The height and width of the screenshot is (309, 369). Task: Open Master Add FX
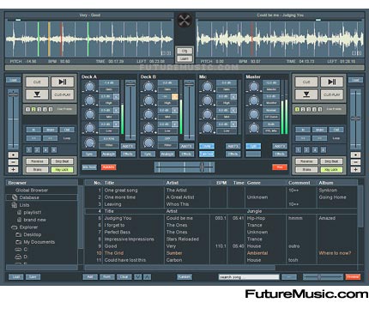(280, 146)
